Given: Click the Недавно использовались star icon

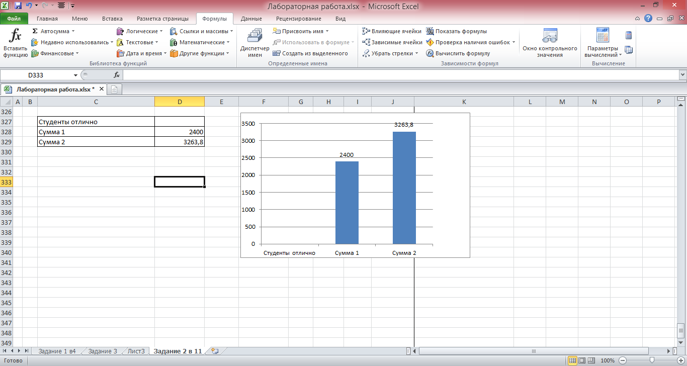Looking at the screenshot, I should pos(35,42).
